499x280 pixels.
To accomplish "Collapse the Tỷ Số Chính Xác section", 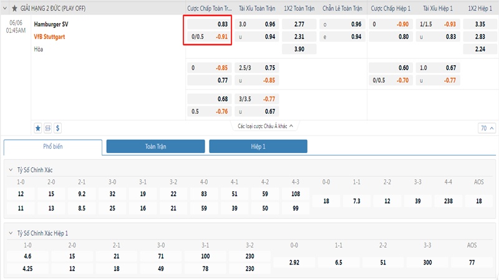I will coord(11,170).
